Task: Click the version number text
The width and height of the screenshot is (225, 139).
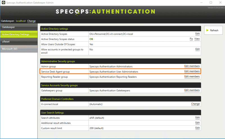Action: click(x=216, y=8)
